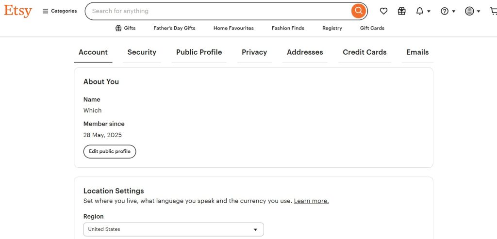497x239 pixels.
Task: Click the orange search magnifier button
Action: click(x=359, y=11)
